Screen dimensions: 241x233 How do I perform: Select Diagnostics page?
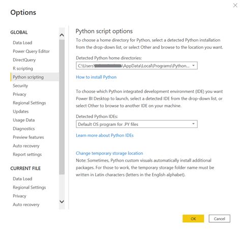(24, 128)
